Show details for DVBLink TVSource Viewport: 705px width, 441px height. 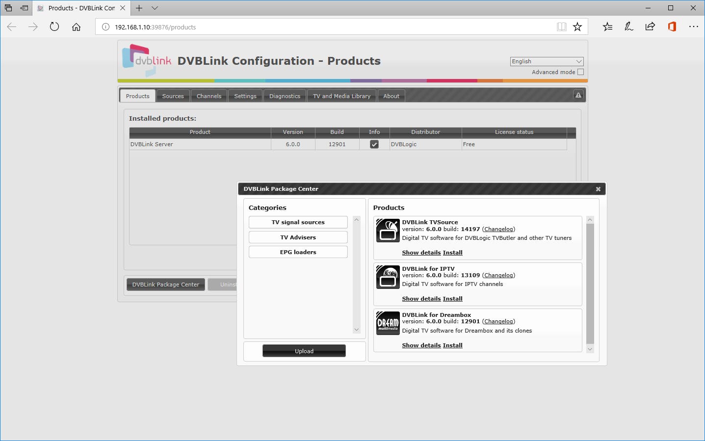(421, 253)
